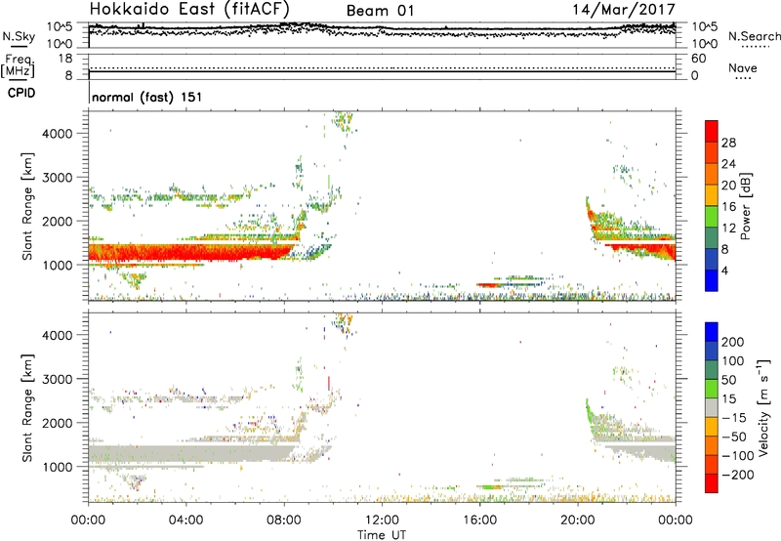Click the 'CPID' label
781x541 pixels.
point(21,93)
